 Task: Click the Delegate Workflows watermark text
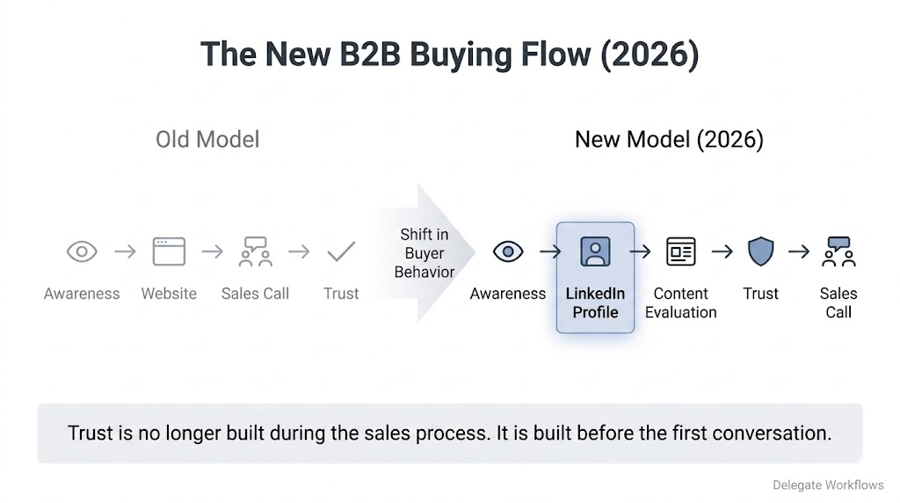tap(828, 485)
